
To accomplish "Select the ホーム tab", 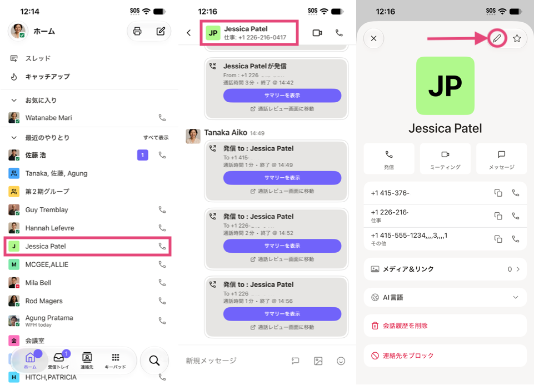I will point(30,361).
